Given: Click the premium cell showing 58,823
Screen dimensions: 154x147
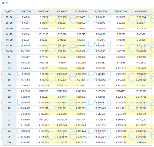Looking at the screenshot, I should [62, 51].
